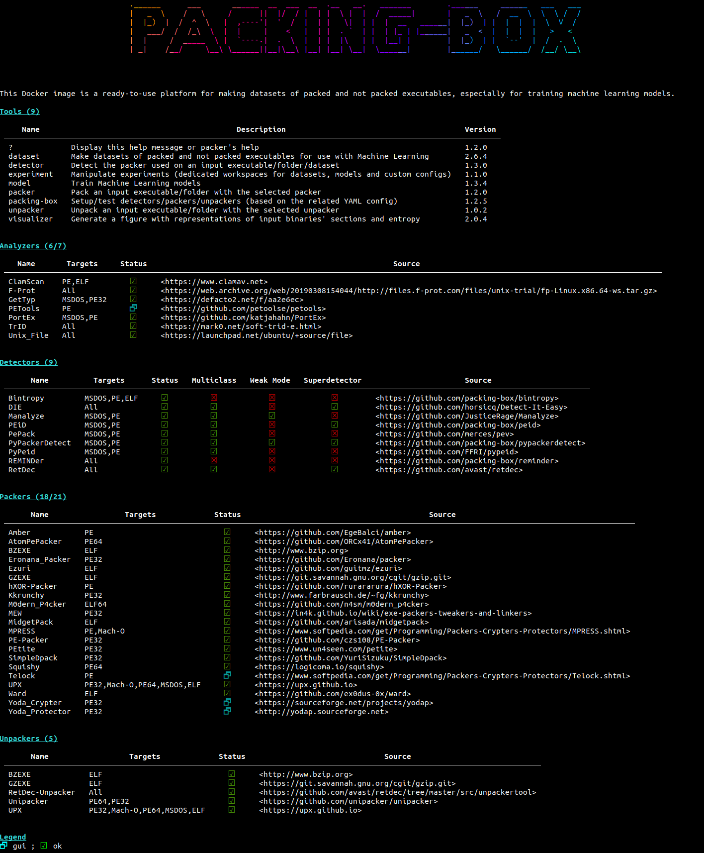The height and width of the screenshot is (853, 704).
Task: Open the ClamAV source URL
Action: click(214, 282)
